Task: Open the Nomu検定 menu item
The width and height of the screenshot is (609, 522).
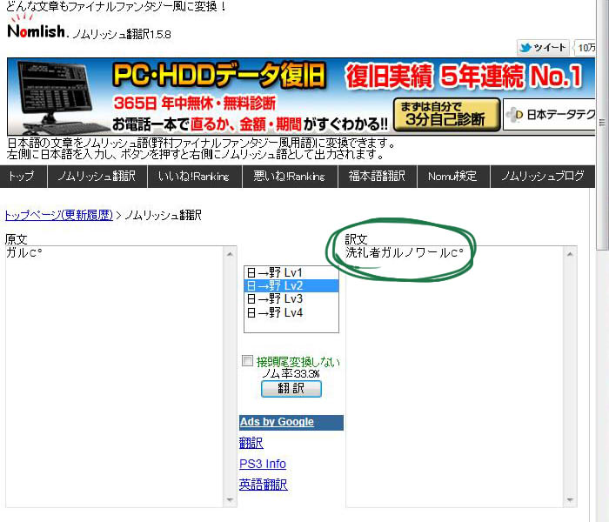Action: tap(453, 177)
